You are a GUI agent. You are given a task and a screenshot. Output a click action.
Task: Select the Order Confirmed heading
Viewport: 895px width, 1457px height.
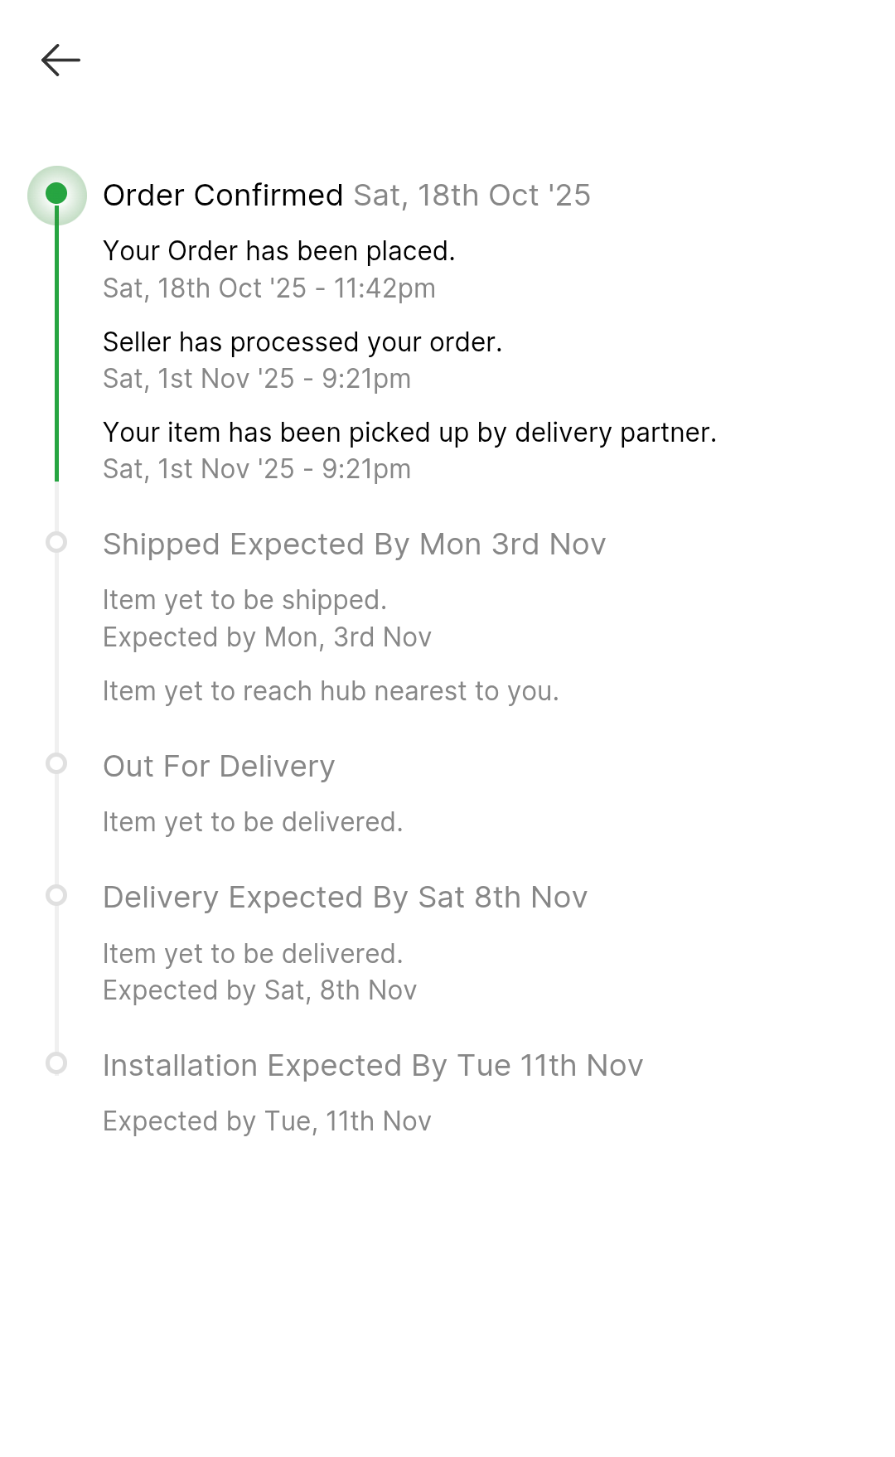pos(222,196)
